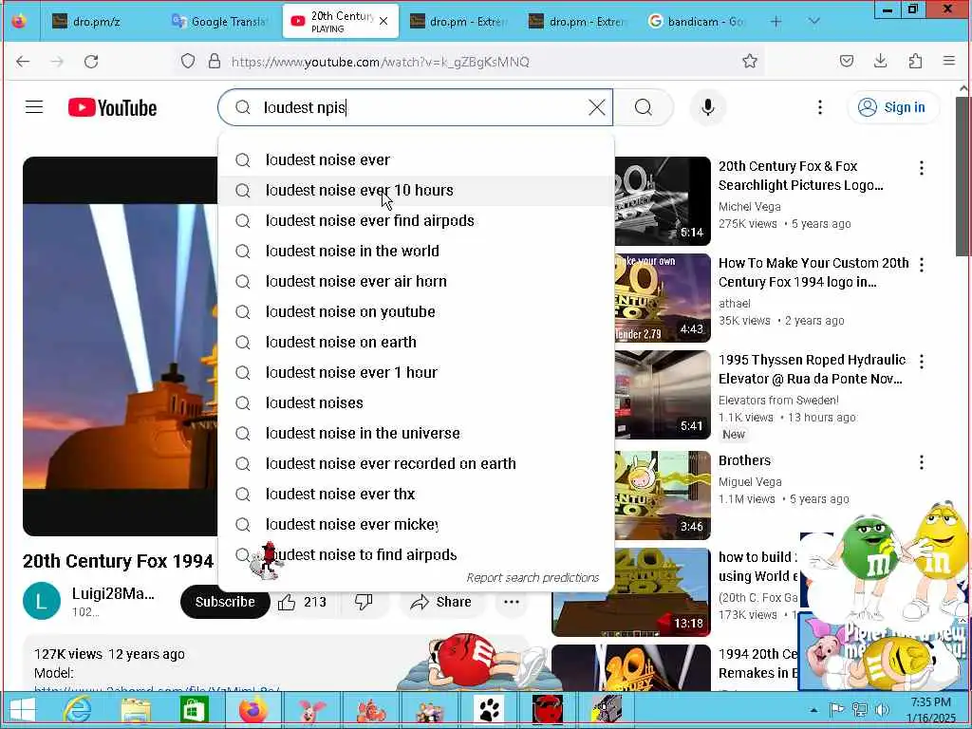Open Firefox application menu
The height and width of the screenshot is (729, 972).
pyautogui.click(x=948, y=61)
